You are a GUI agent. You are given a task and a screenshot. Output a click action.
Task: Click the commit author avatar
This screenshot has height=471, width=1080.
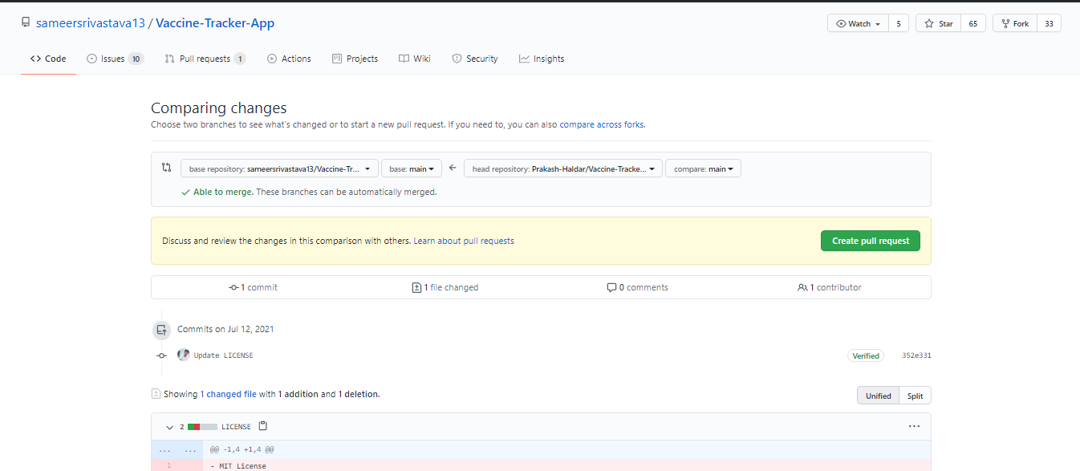184,355
